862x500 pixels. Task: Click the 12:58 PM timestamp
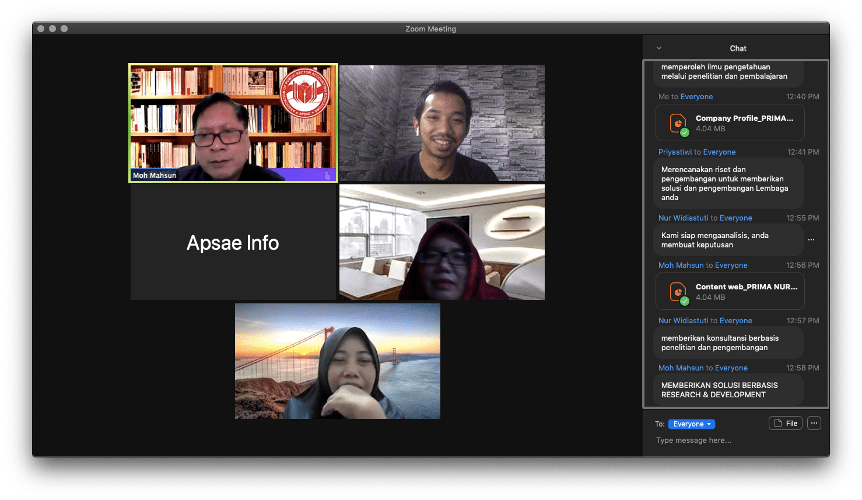click(803, 368)
